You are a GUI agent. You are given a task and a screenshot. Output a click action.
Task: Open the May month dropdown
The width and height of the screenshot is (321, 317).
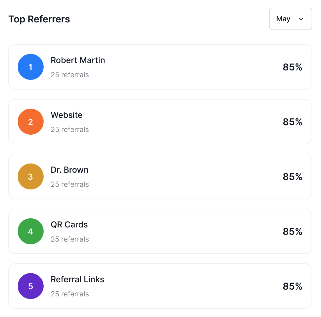coord(290,19)
